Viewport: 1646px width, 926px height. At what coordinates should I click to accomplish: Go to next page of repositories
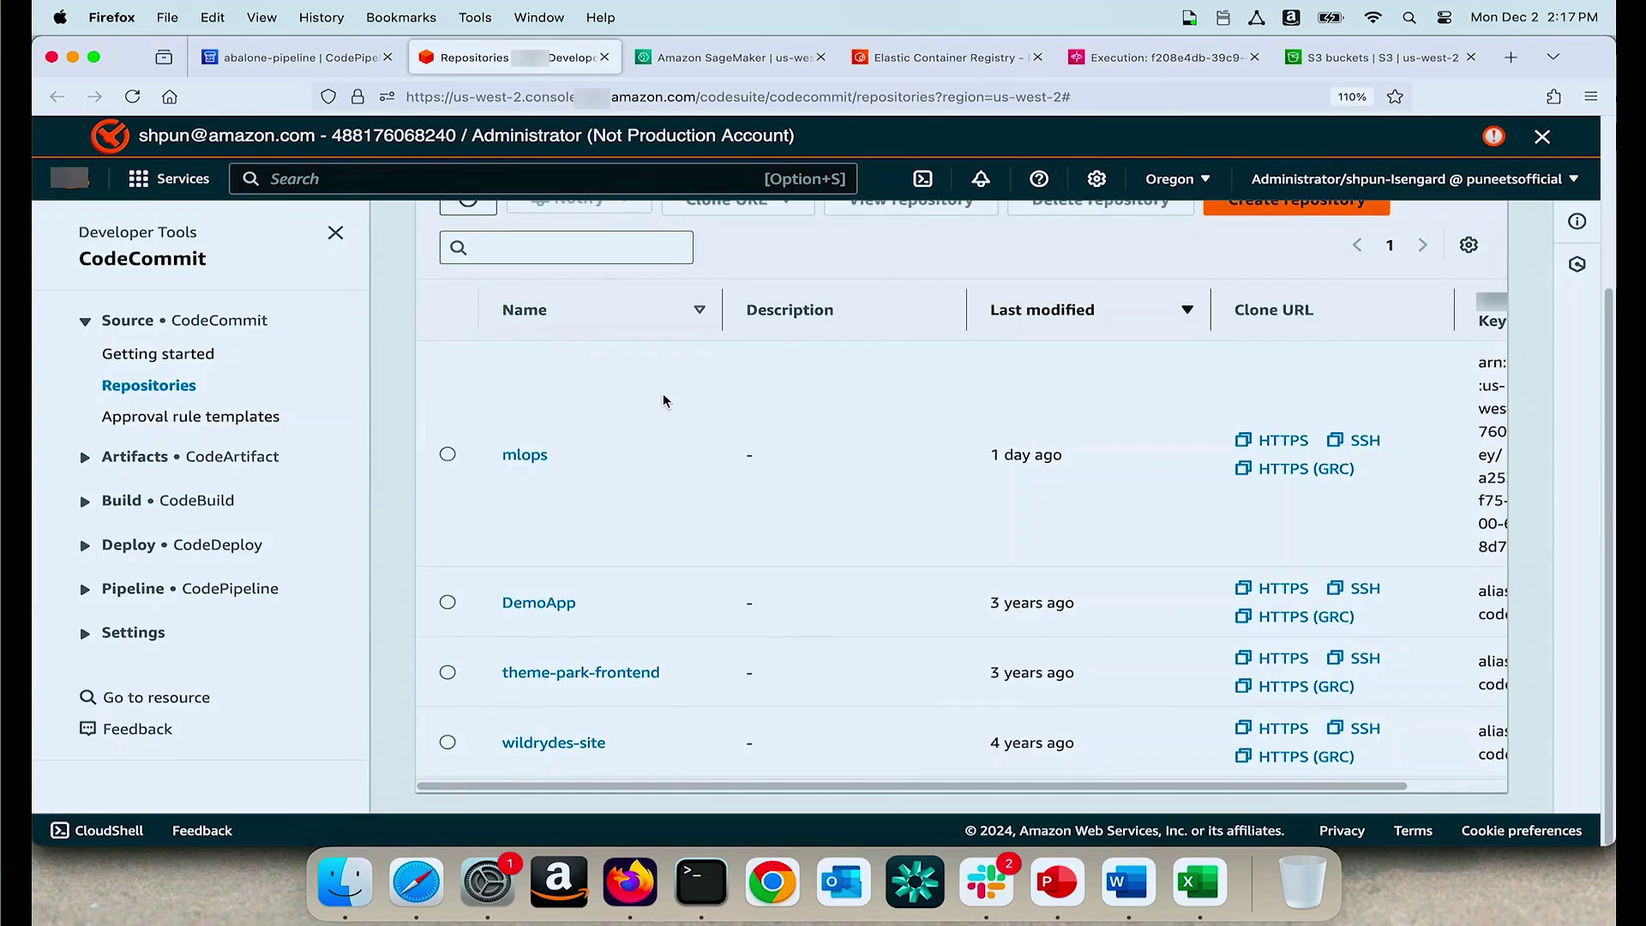[1422, 245]
